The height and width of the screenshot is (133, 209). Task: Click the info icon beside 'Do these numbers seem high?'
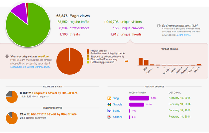(159, 25)
